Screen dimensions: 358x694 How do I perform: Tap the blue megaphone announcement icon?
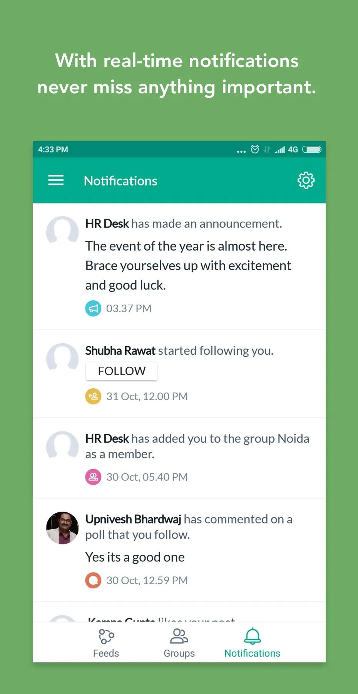(93, 308)
